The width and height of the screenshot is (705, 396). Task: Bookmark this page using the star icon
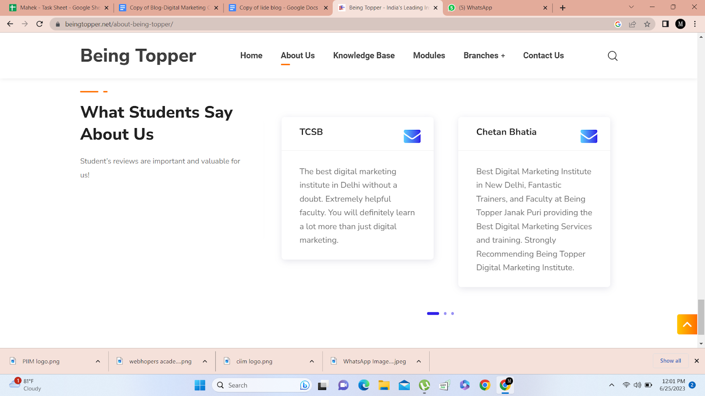648,24
